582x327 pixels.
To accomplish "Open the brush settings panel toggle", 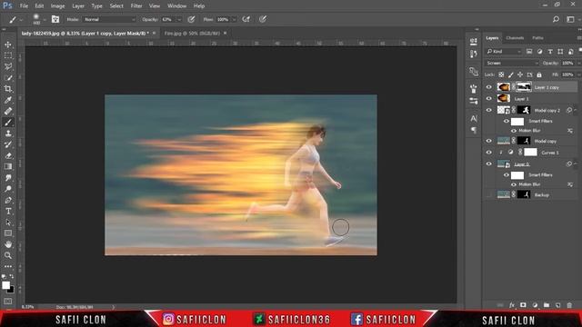I will pyautogui.click(x=55, y=19).
